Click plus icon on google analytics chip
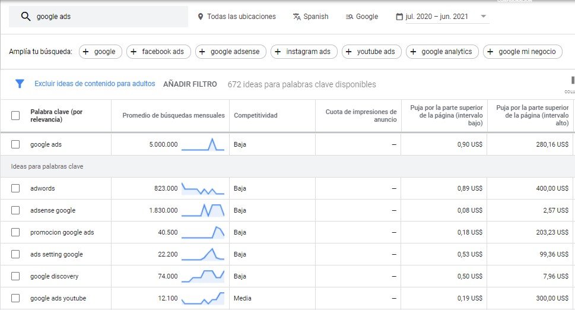This screenshot has height=310, width=575. (x=413, y=52)
